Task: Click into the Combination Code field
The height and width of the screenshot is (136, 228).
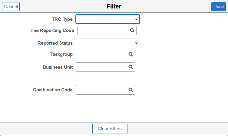Action: [101, 90]
